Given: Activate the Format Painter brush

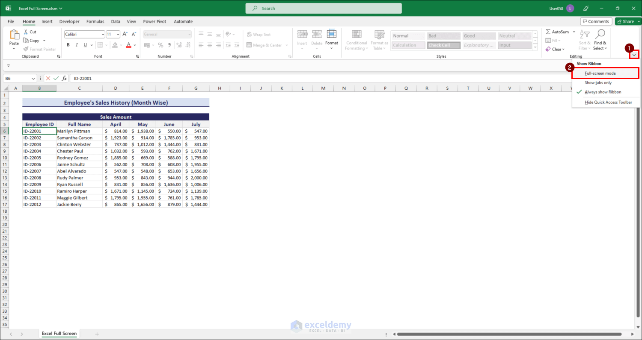Looking at the screenshot, I should tap(26, 49).
